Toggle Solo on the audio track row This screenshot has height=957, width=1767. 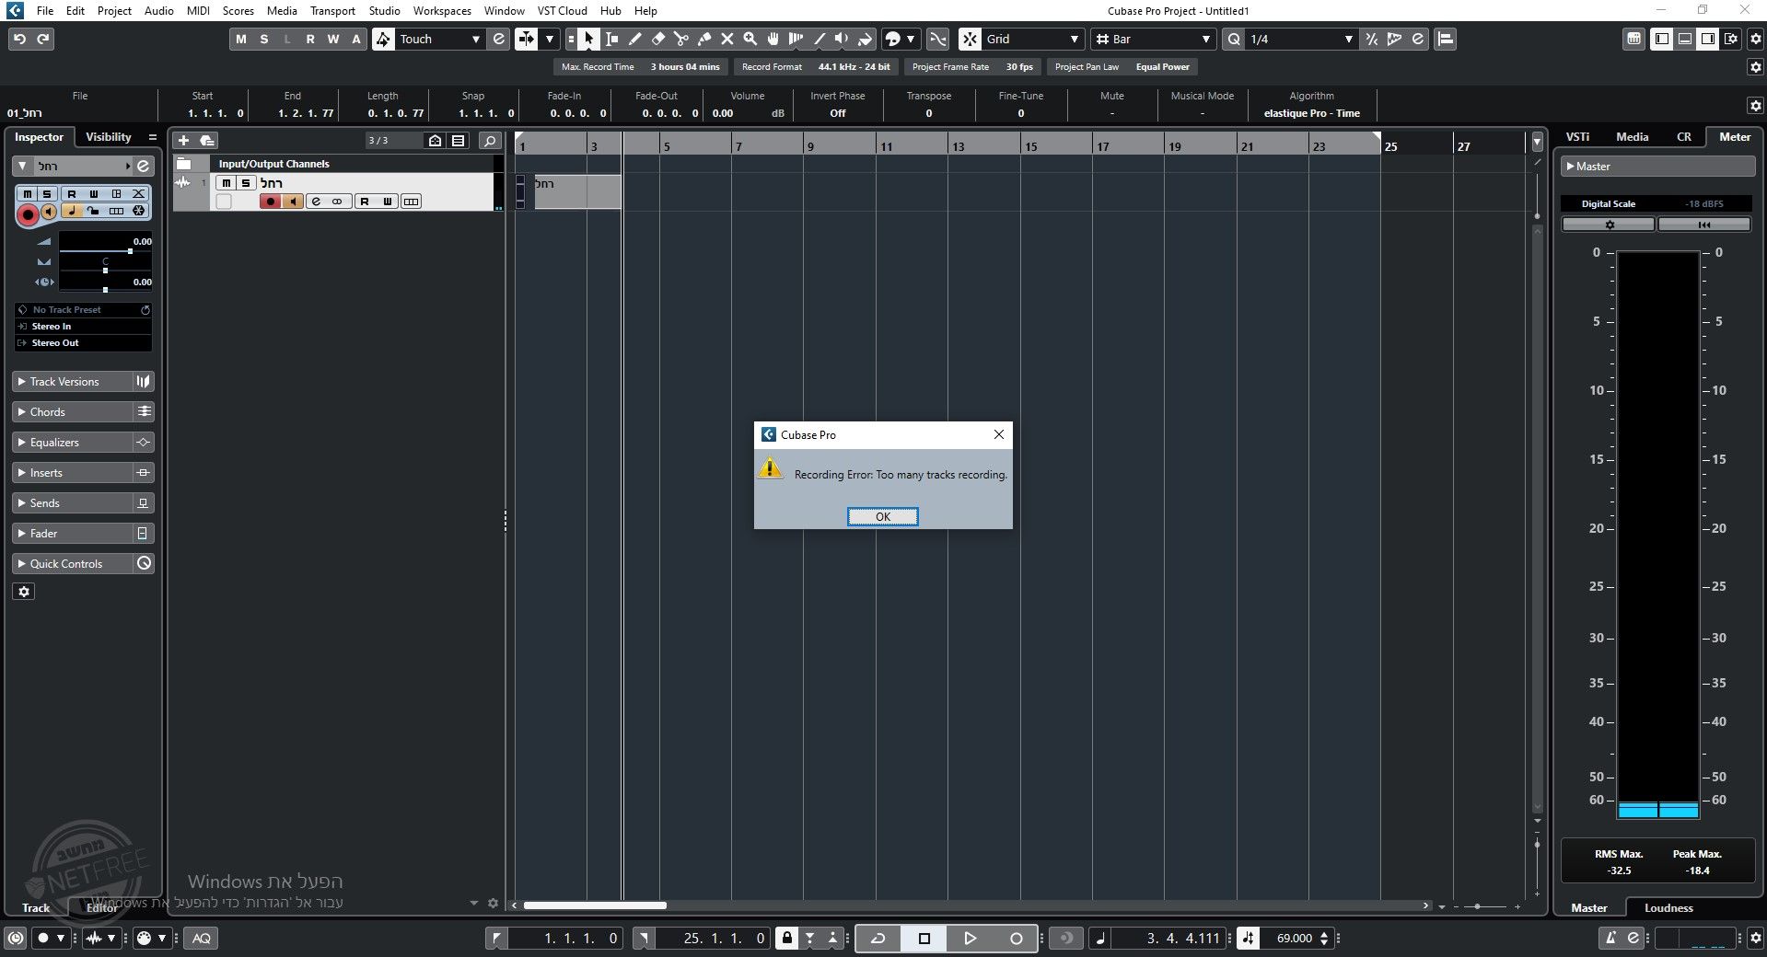click(x=245, y=183)
